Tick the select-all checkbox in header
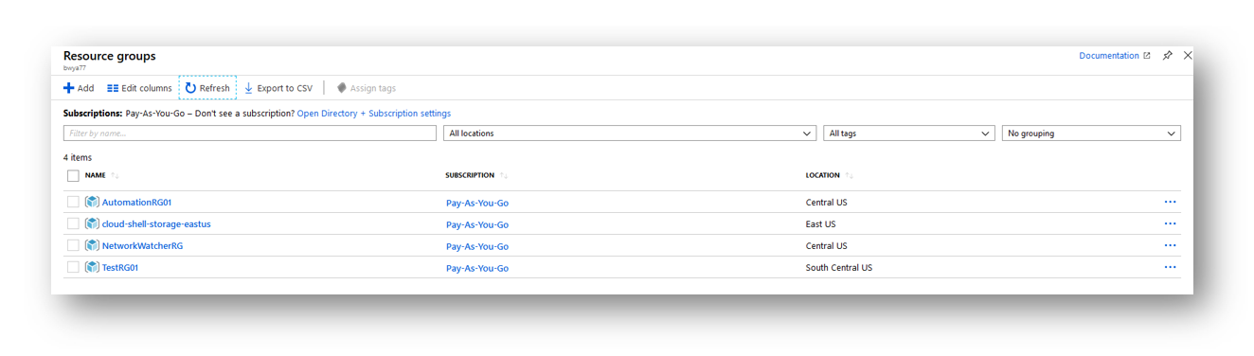The image size is (1254, 356). point(73,175)
